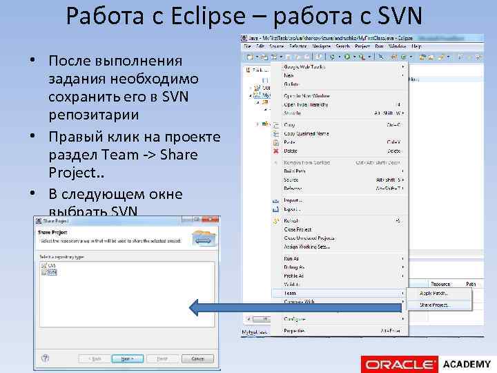497x373 pixels.
Task: Choose Open Type Hierarchy
Action: (339, 104)
